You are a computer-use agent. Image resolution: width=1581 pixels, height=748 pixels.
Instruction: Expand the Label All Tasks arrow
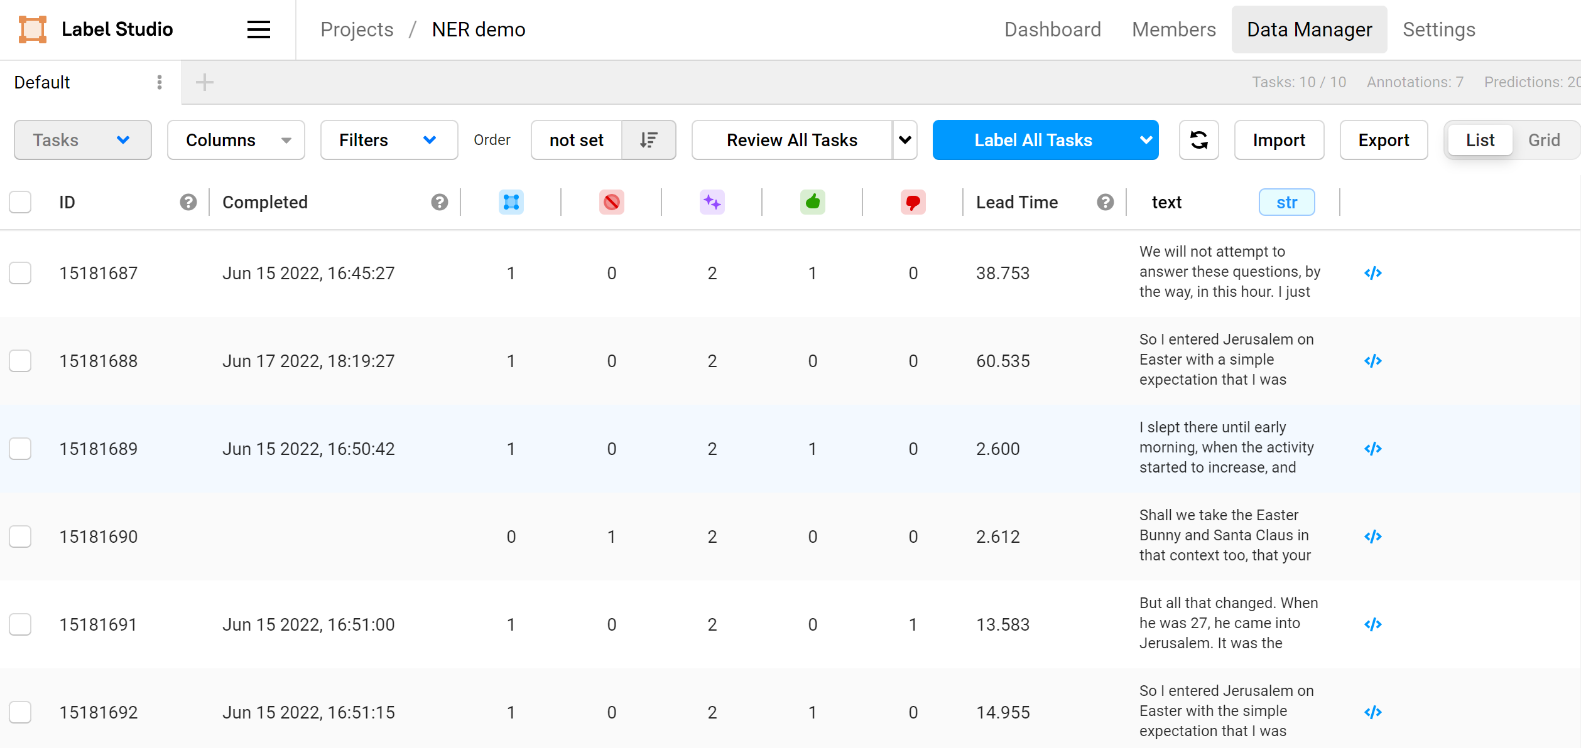[1145, 140]
